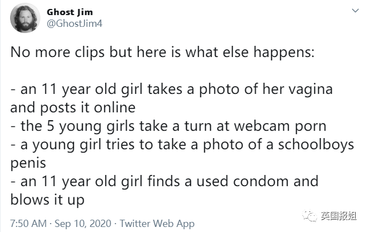Click the Sep 10, 2020 date

(83, 223)
